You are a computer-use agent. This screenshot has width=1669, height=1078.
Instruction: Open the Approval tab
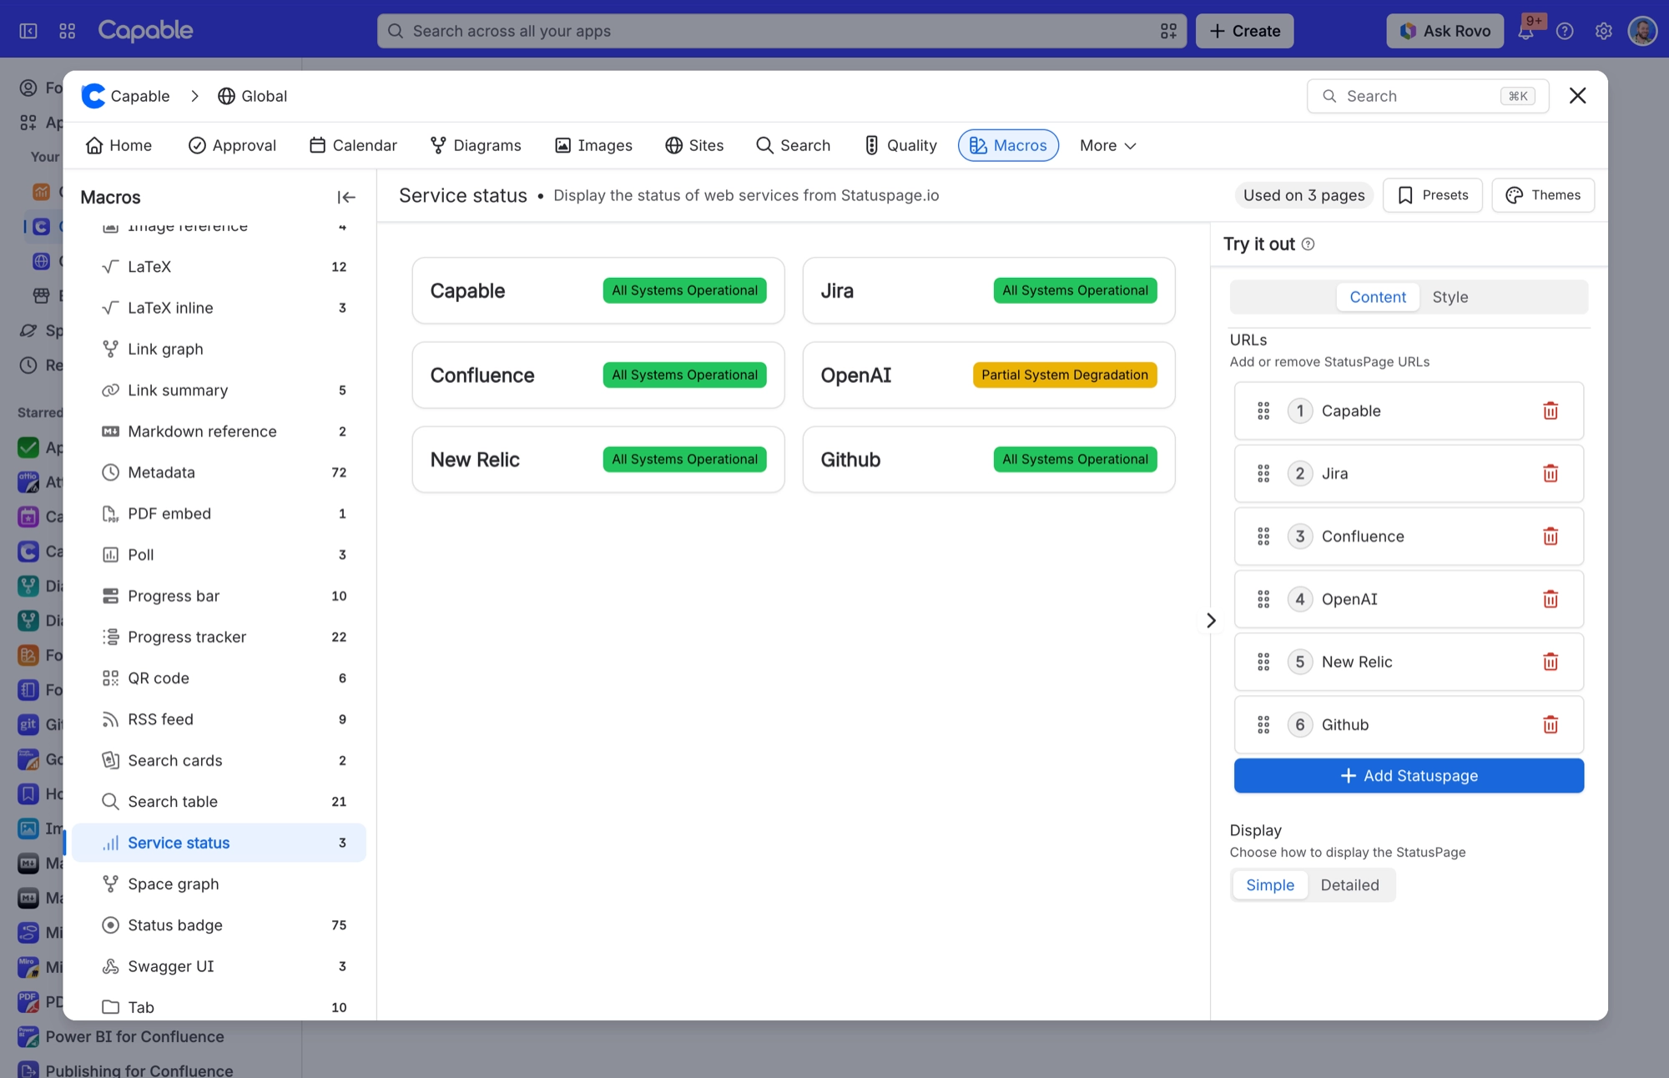[x=232, y=145]
